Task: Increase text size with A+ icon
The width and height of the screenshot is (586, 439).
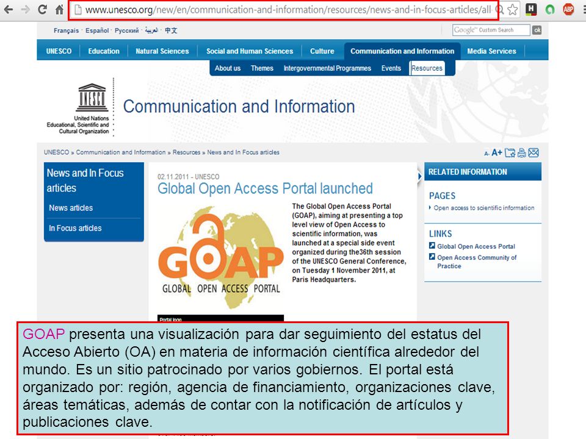Action: 497,152
